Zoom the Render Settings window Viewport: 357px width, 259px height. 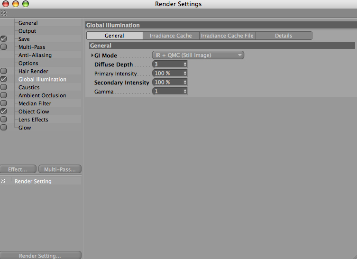[x=26, y=4]
